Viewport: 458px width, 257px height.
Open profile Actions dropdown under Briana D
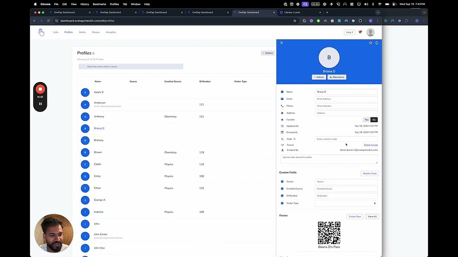[x=319, y=77]
